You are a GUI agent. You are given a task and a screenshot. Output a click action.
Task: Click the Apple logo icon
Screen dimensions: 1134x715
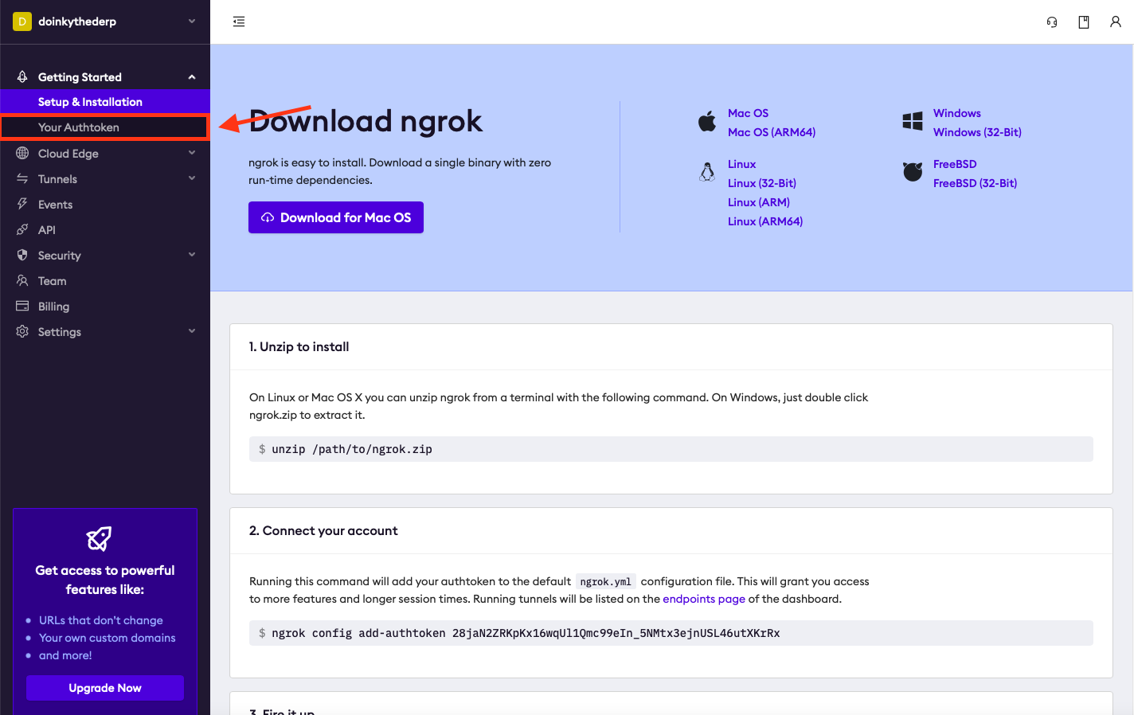707,122
